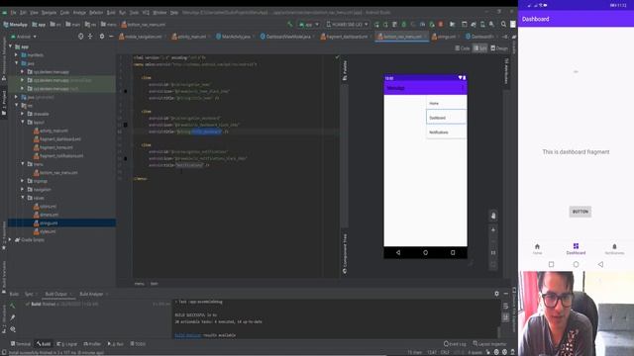The height and width of the screenshot is (356, 634).
Task: Select Code view mode
Action: [463, 48]
